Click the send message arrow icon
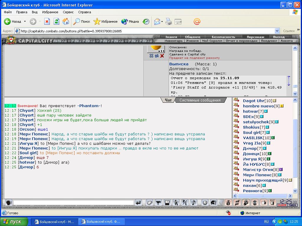This screenshot has height=226, width=302. 138,202
